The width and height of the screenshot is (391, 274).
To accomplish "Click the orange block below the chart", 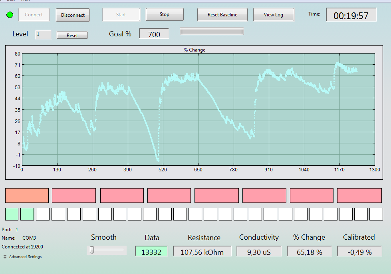I will [x=27, y=195].
